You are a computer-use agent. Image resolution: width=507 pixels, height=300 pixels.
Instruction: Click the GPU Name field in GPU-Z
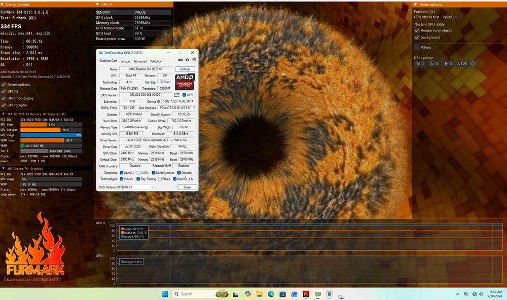[146, 69]
